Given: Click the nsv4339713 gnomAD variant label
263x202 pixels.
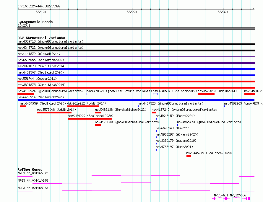Looking at the screenshot, I should tap(51, 41).
